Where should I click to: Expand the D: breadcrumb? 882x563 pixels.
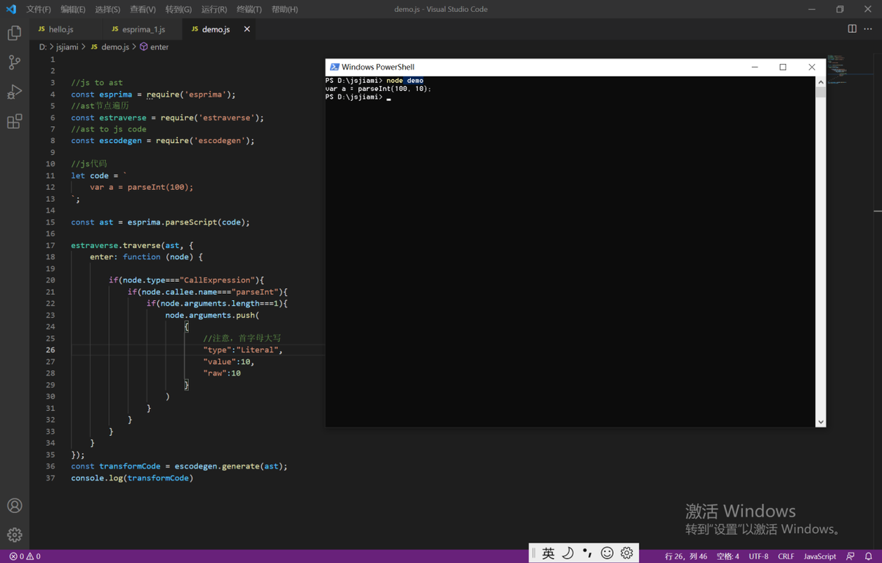pos(43,47)
